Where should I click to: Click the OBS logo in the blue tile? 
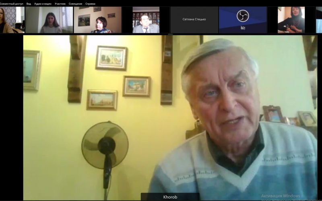243,16
